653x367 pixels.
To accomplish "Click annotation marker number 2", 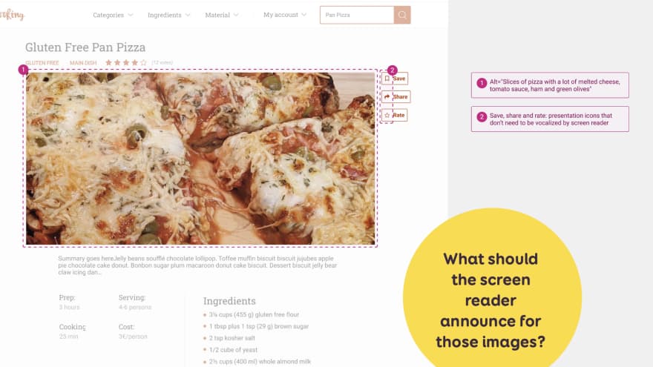I will pos(392,70).
